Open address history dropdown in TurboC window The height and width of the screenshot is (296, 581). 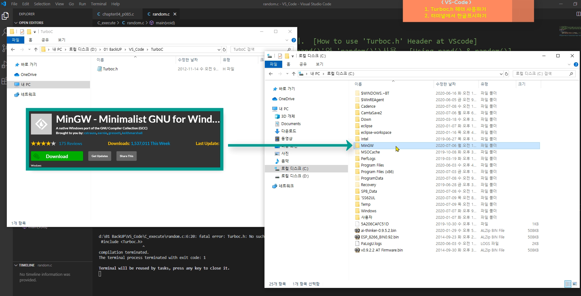click(x=219, y=49)
